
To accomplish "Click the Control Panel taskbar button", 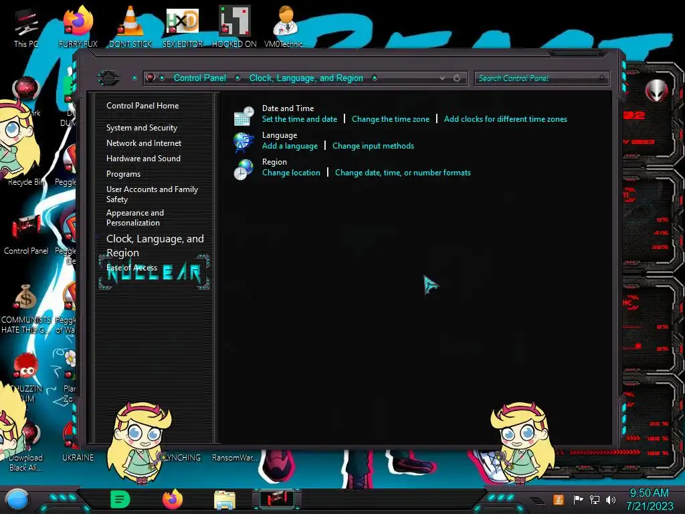I will (277, 499).
